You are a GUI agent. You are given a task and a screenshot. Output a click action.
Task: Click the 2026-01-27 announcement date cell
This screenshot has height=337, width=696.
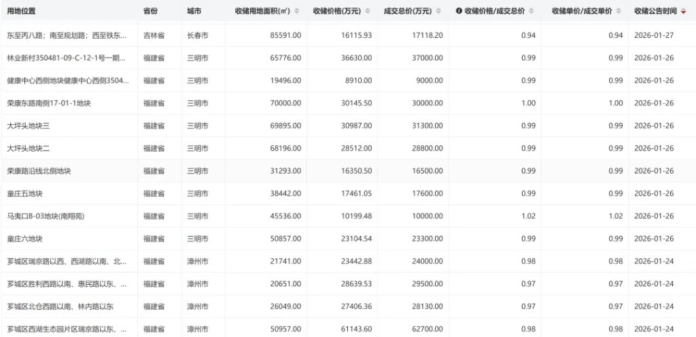coord(653,35)
